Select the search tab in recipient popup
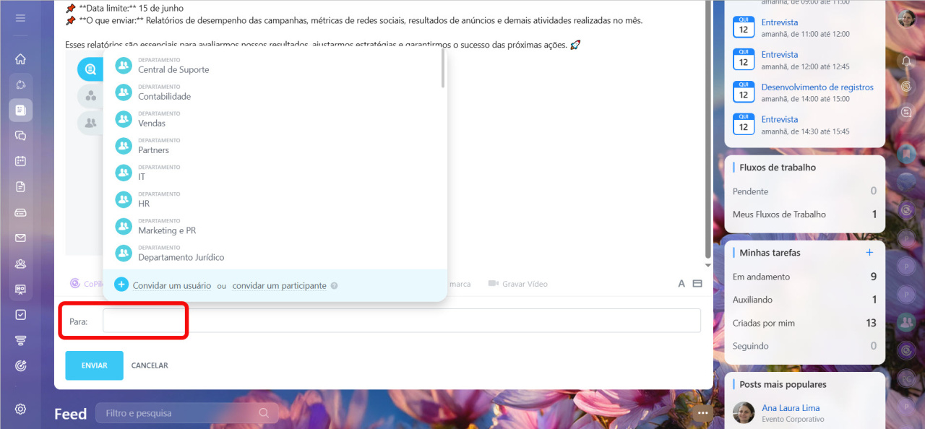Viewport: 925px width, 429px height. [x=90, y=69]
